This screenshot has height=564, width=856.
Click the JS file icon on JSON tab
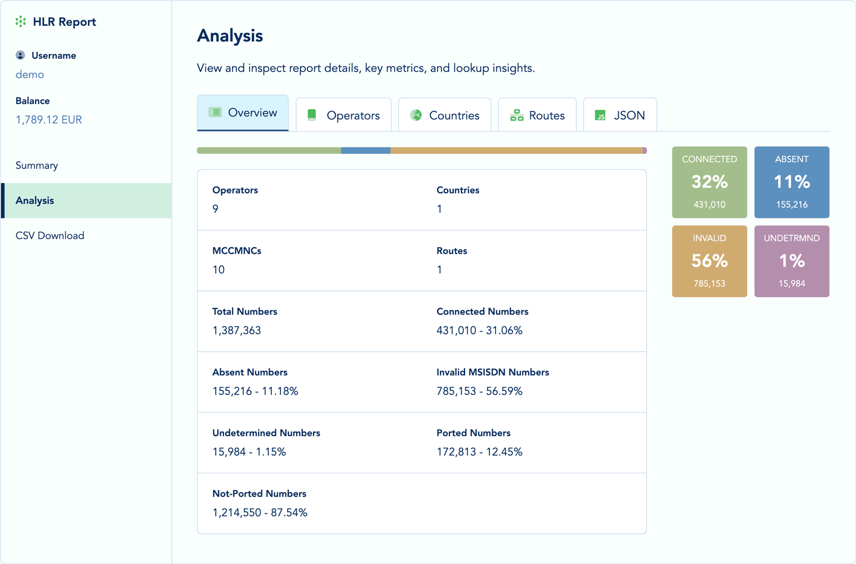pyautogui.click(x=600, y=115)
